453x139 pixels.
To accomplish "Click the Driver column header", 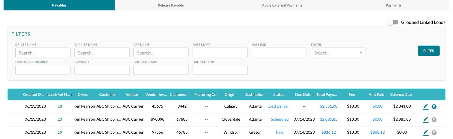I will click(x=83, y=95).
